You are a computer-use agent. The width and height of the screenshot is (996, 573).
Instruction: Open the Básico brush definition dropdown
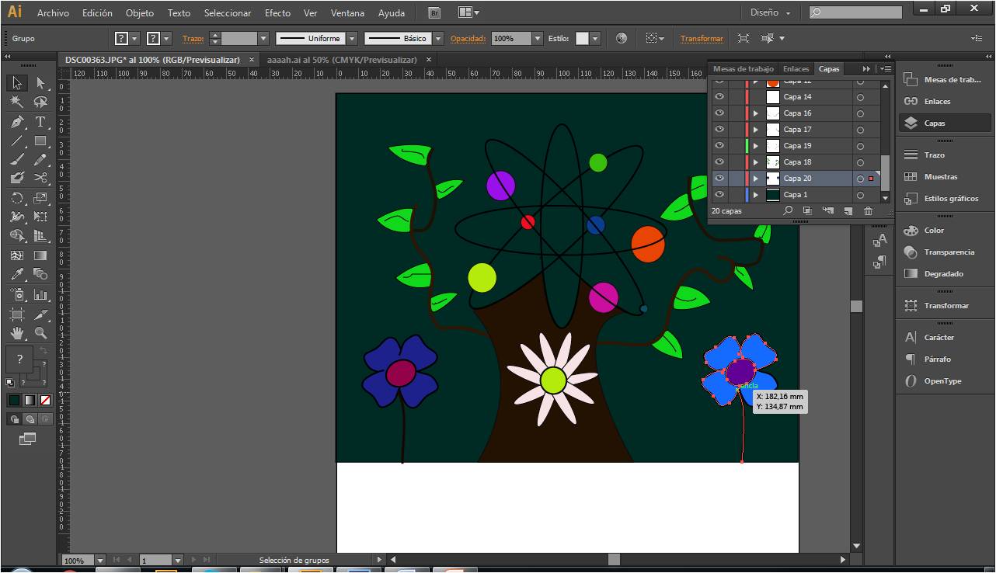coord(438,38)
